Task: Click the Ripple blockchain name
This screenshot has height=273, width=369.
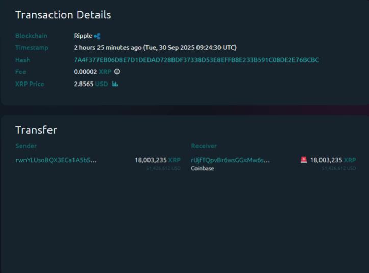Action: 83,36
